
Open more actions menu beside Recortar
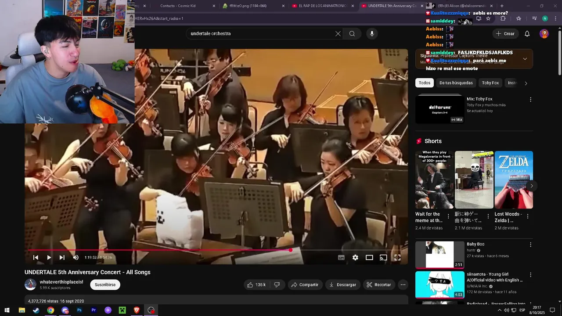pyautogui.click(x=403, y=285)
